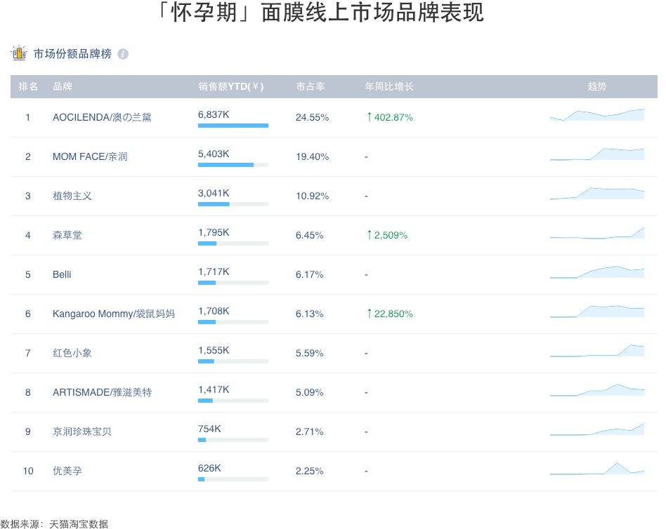Click the market share bar for 森草堂

pos(233,243)
